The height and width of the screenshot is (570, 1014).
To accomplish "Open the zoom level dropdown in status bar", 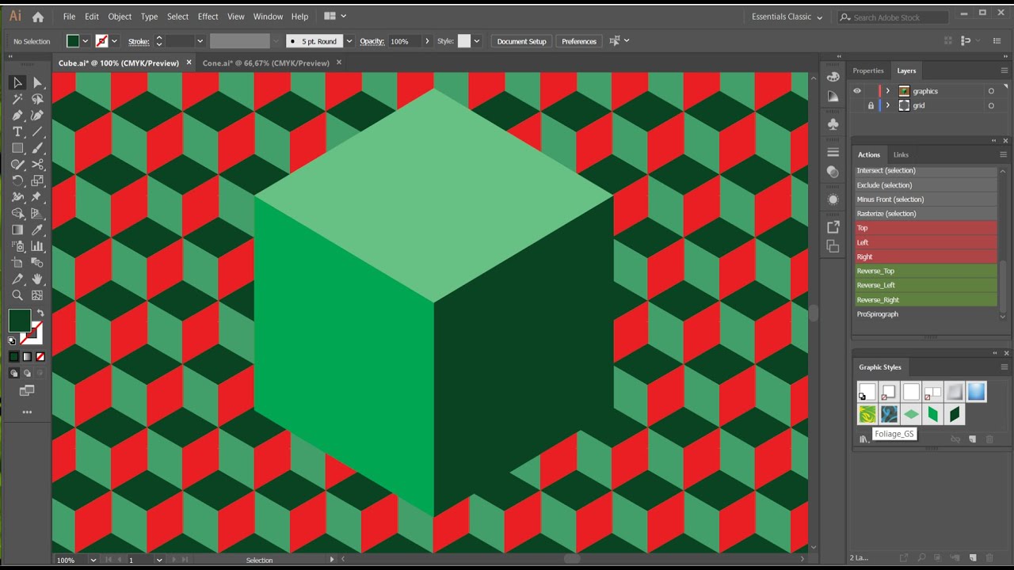I will 93,560.
